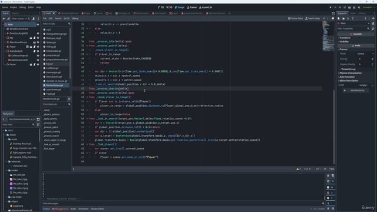Collapse Audio folder in FileSystem

click(x=6, y=140)
